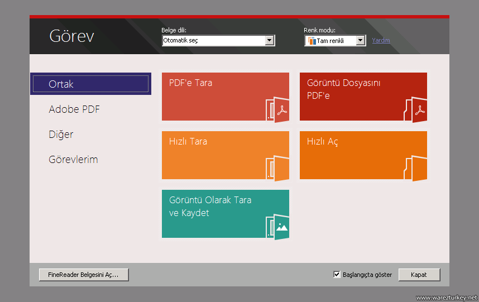
Task: Launch the PDF'e Tara task title
Action: [x=190, y=83]
